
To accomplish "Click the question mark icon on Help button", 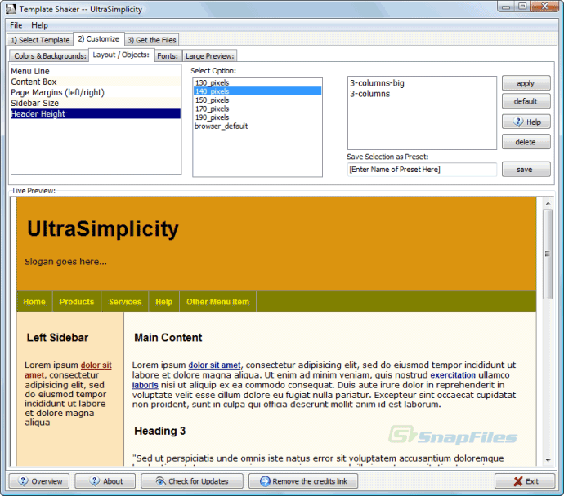I will (518, 122).
